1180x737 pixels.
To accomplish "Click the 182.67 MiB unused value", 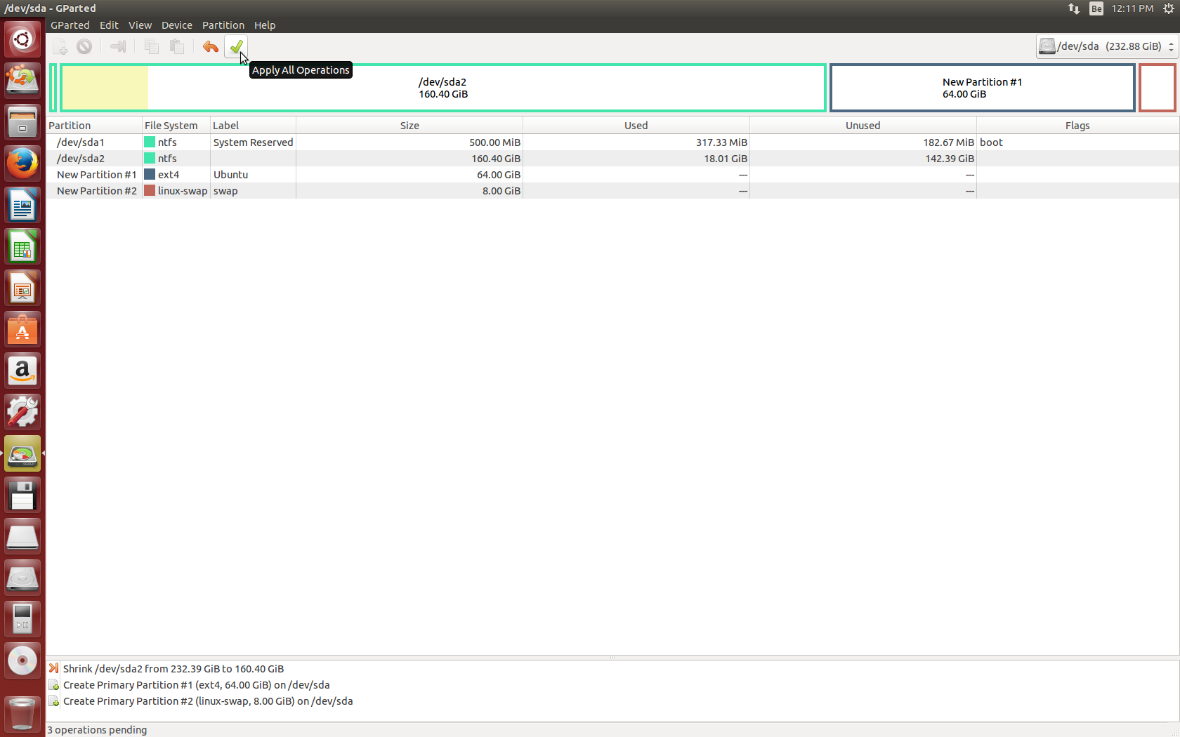I will click(949, 142).
